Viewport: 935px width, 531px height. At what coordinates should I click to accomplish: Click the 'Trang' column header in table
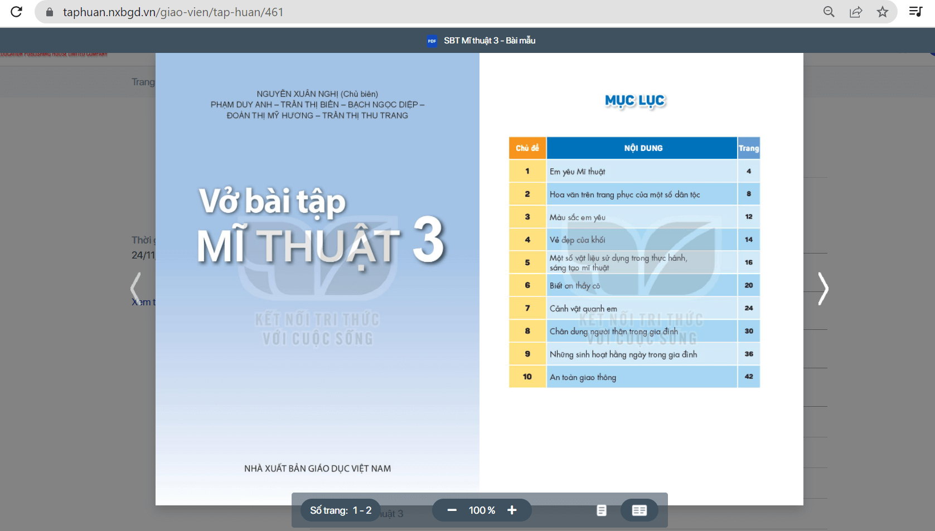[749, 148]
